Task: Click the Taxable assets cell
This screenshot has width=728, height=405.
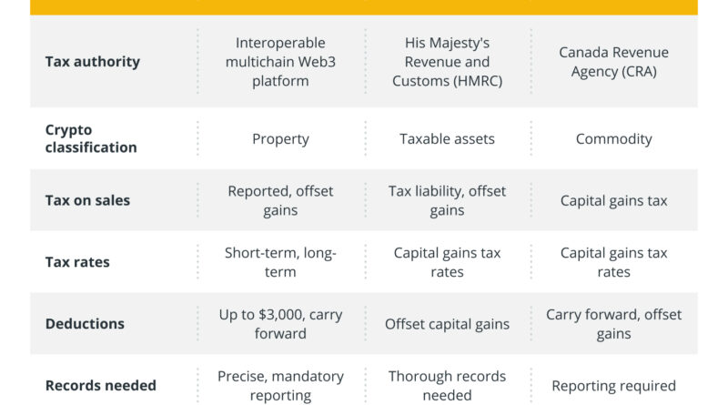Action: point(447,139)
